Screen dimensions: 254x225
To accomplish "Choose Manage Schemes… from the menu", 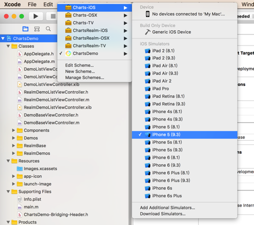I will point(85,78).
